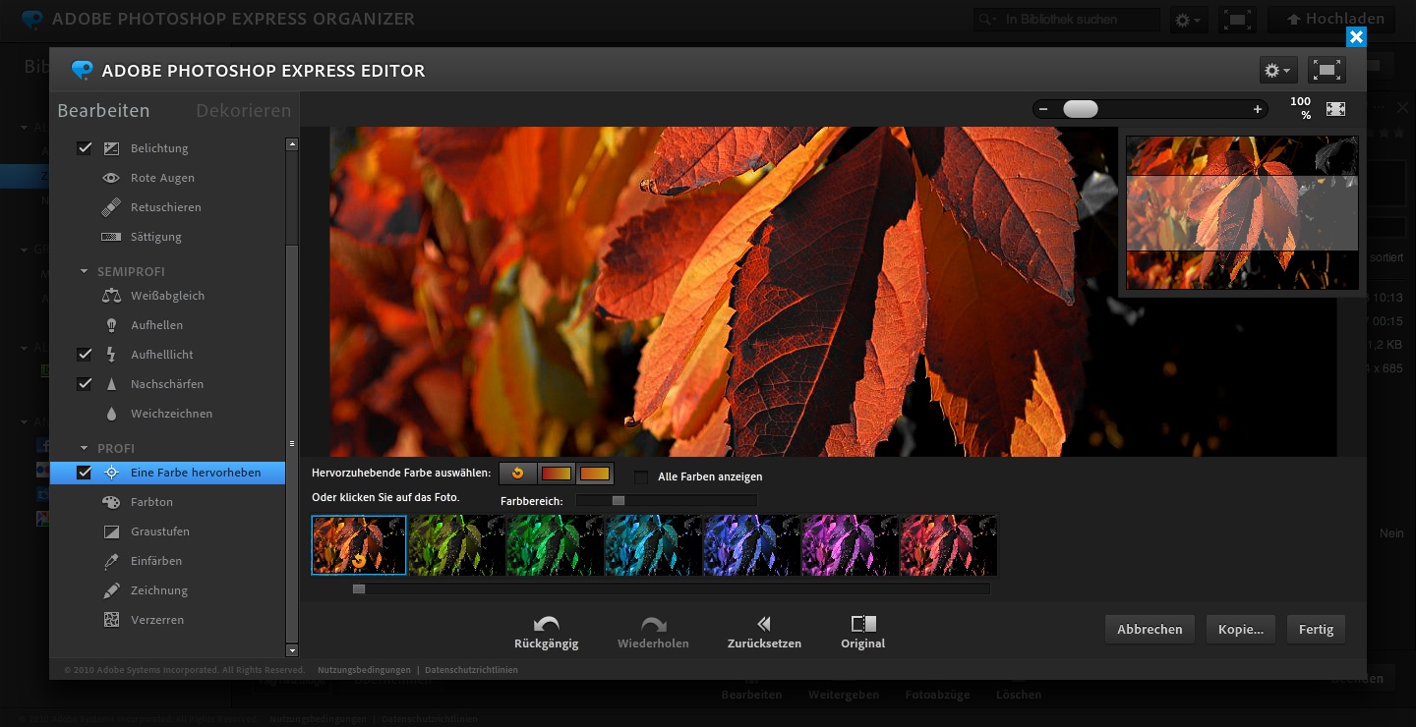Select the cyan variation thumbnail
This screenshot has height=727, width=1416.
(654, 545)
